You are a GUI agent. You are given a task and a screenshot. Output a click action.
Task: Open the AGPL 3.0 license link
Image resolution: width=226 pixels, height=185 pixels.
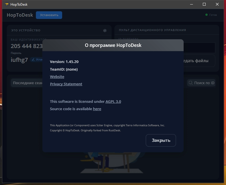coord(113,101)
